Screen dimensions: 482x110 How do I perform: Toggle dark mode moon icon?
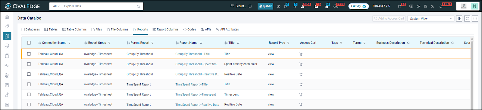pyautogui.click(x=433, y=6)
